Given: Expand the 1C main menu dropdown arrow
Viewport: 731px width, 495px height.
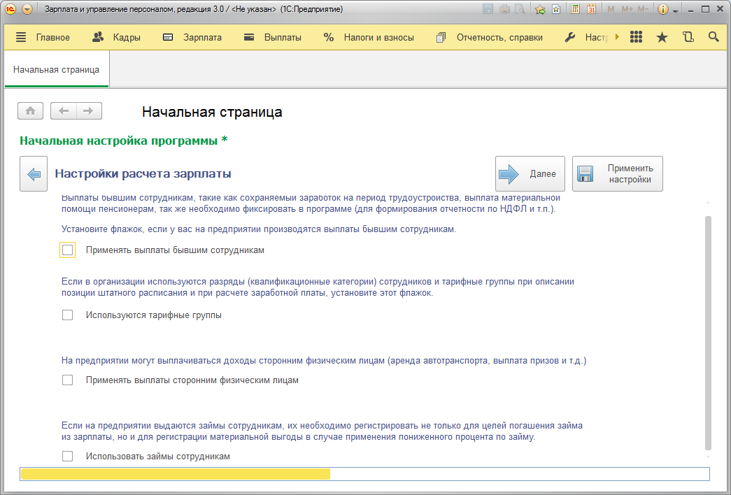Looking at the screenshot, I should coord(27,9).
